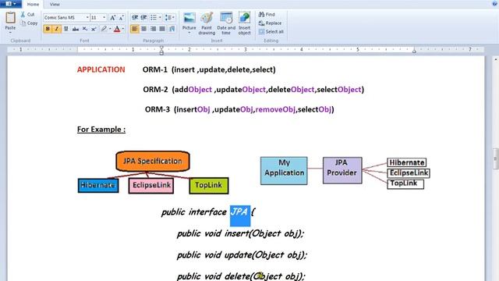
Task: Click the right indent marker on the ruler
Action: pyautogui.click(x=414, y=51)
